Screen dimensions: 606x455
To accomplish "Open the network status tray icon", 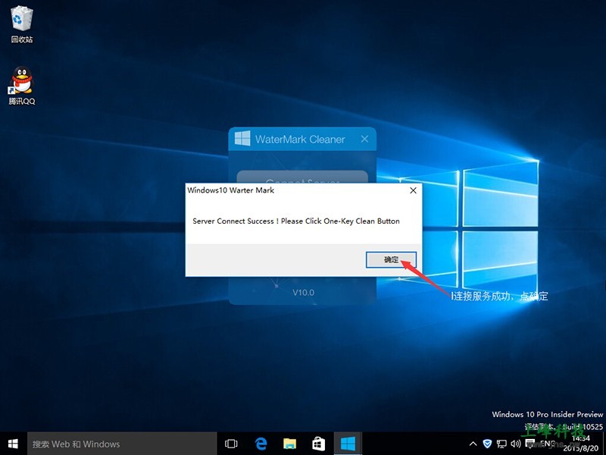I will point(501,444).
